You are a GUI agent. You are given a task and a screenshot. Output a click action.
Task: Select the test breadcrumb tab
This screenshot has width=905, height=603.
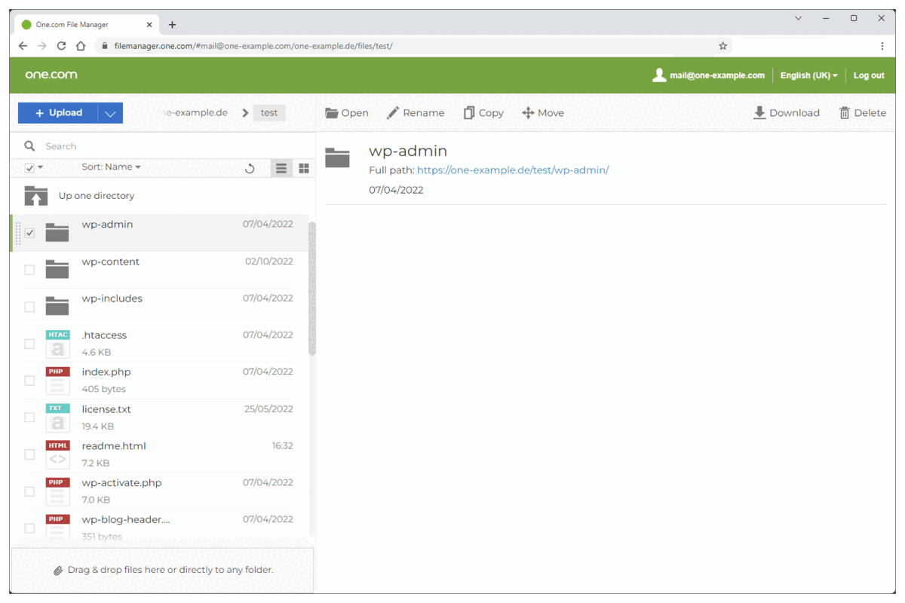[x=269, y=112]
